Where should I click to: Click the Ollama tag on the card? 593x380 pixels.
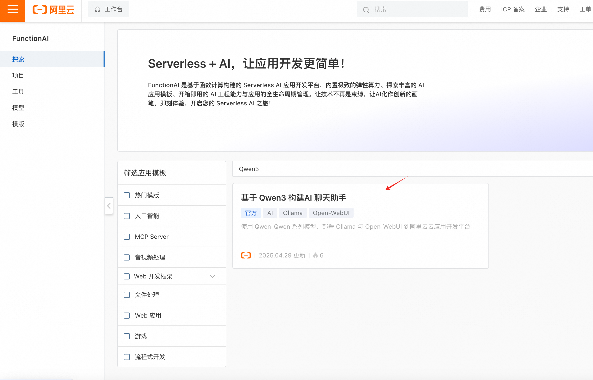pyautogui.click(x=293, y=213)
